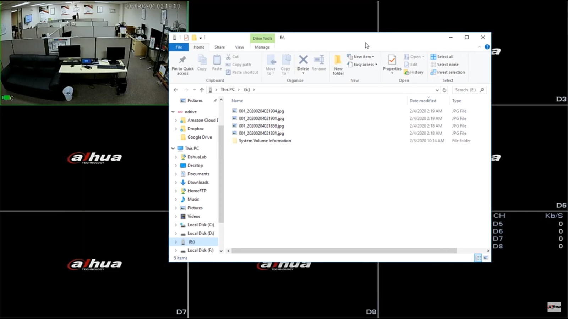568x319 pixels.
Task: Switch to Large icons view layout icon
Action: click(x=486, y=258)
